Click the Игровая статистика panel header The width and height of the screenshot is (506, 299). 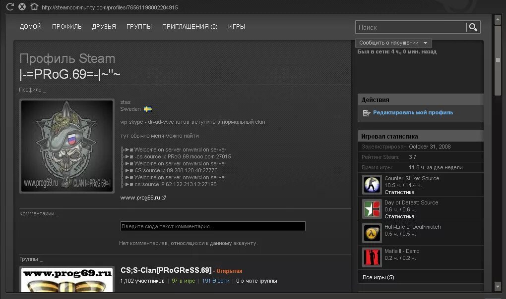tap(421, 137)
